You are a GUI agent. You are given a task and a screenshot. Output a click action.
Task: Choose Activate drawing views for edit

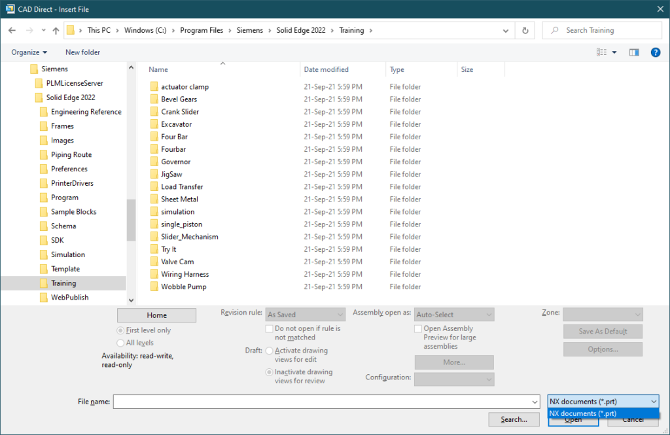(269, 351)
